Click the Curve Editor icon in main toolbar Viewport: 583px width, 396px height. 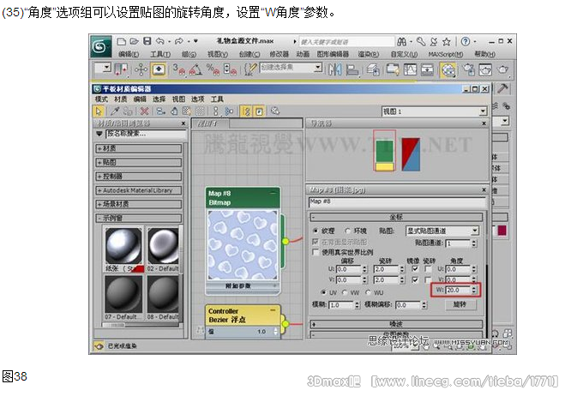click(x=410, y=69)
